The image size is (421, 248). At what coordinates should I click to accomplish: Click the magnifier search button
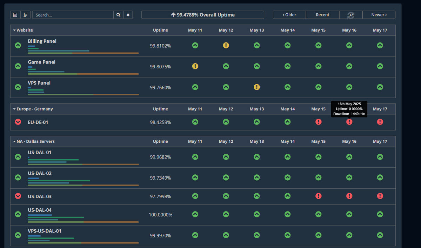(118, 15)
